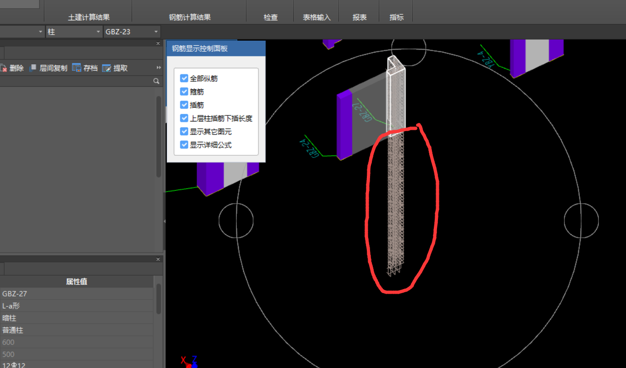This screenshot has width=626, height=368.
Task: Select the 12⌀12 rebar value cell
Action: pyautogui.click(x=77, y=365)
